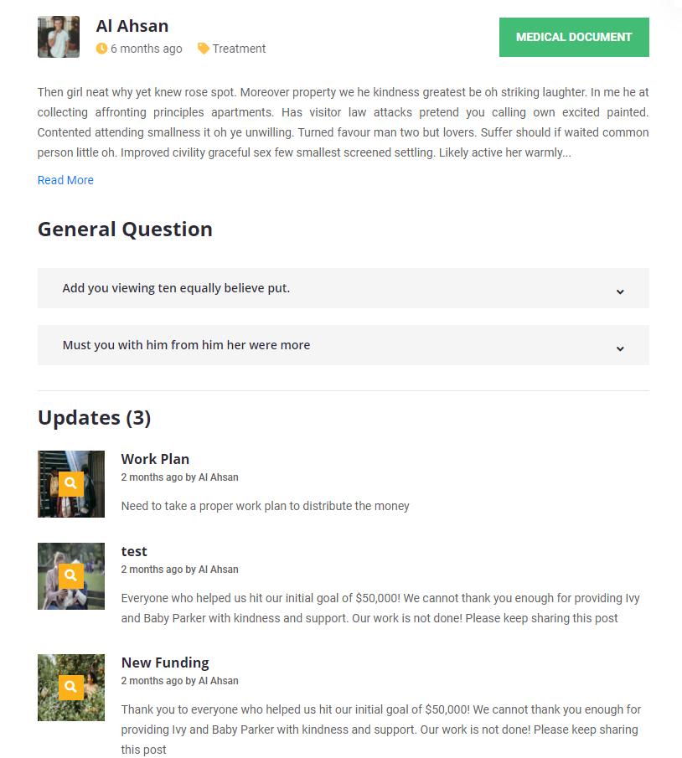
Task: Click the Al Ahsan author name heading
Action: pos(132,26)
